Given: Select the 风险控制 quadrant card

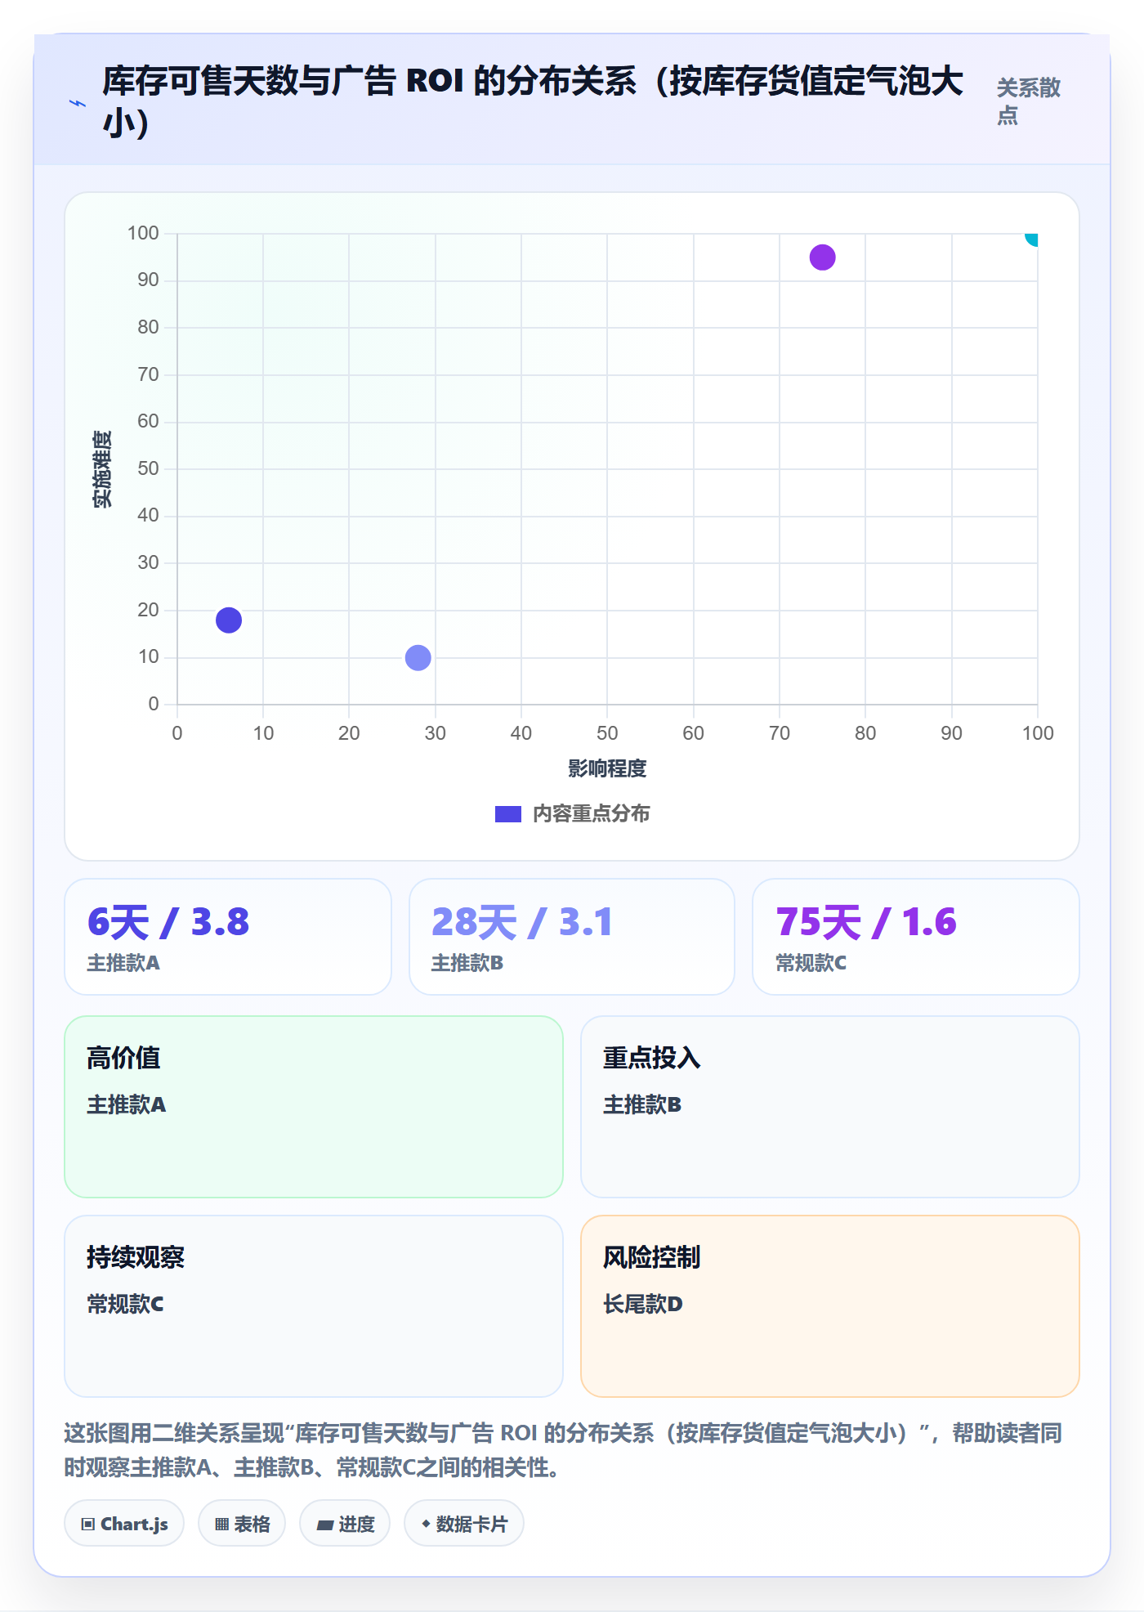Looking at the screenshot, I should 830,1306.
